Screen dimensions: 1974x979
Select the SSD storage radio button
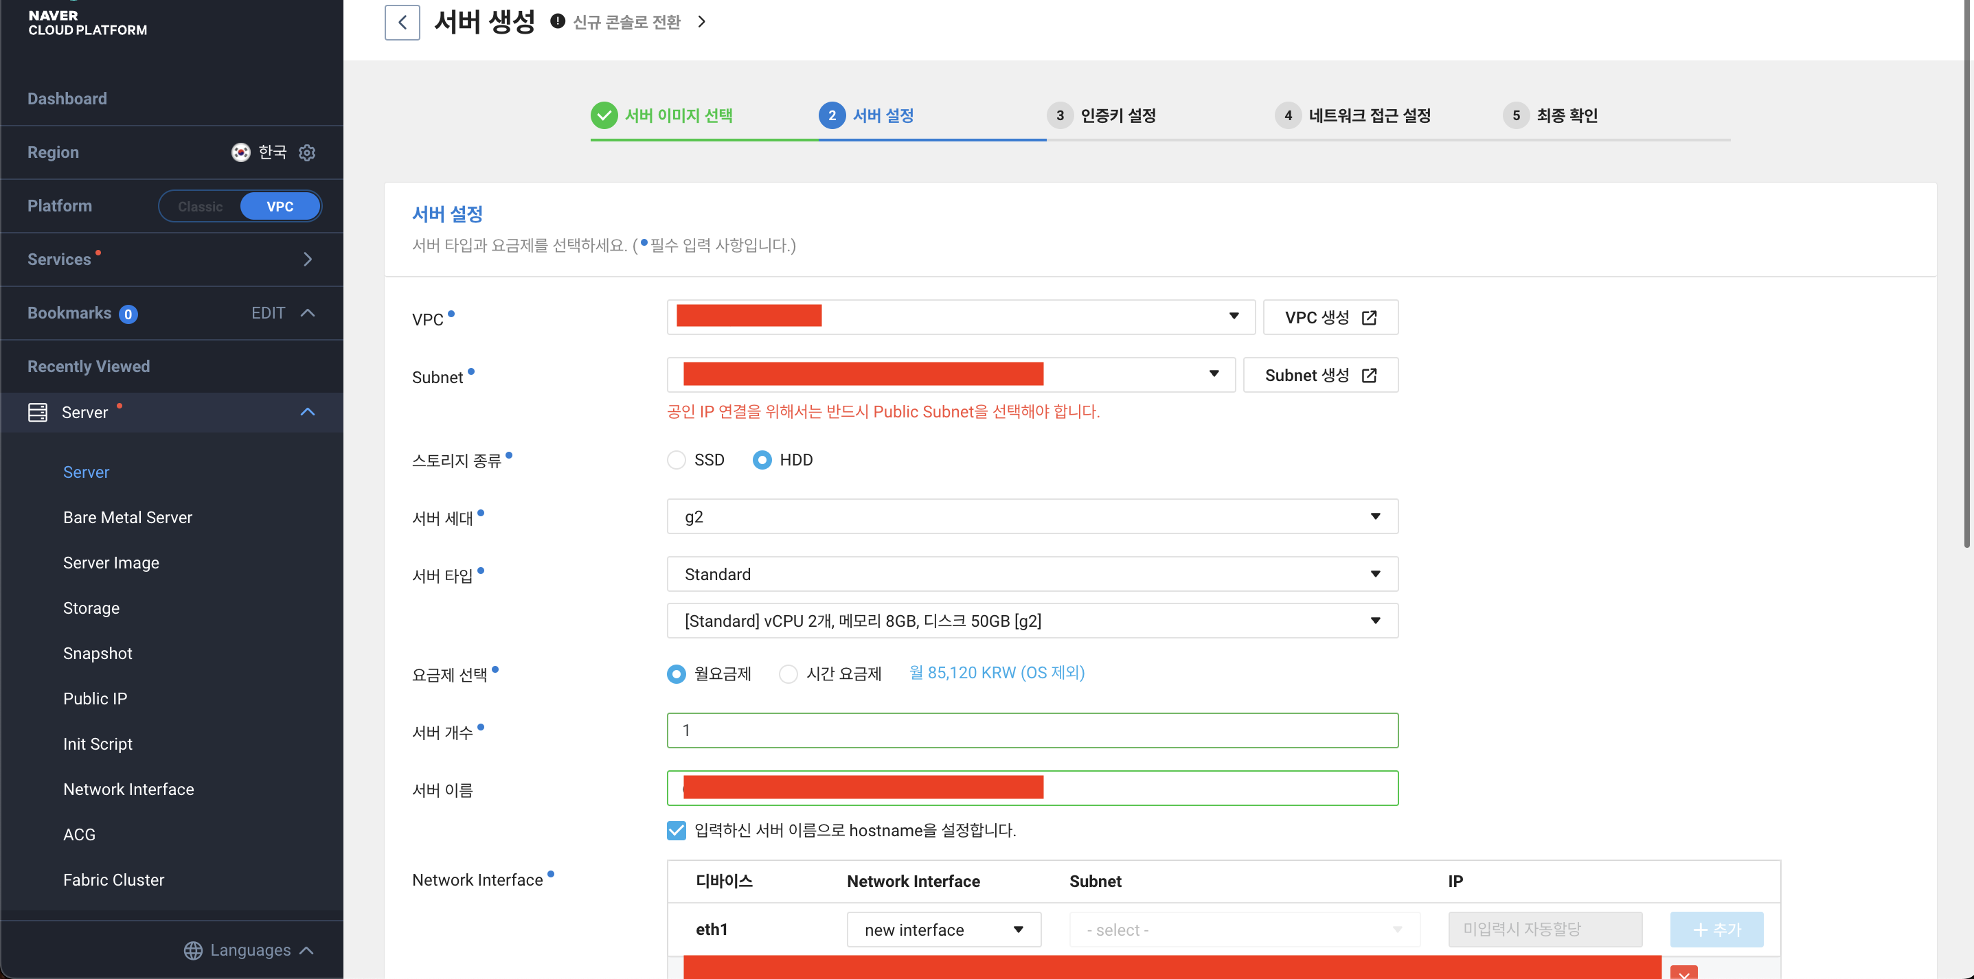click(x=676, y=459)
